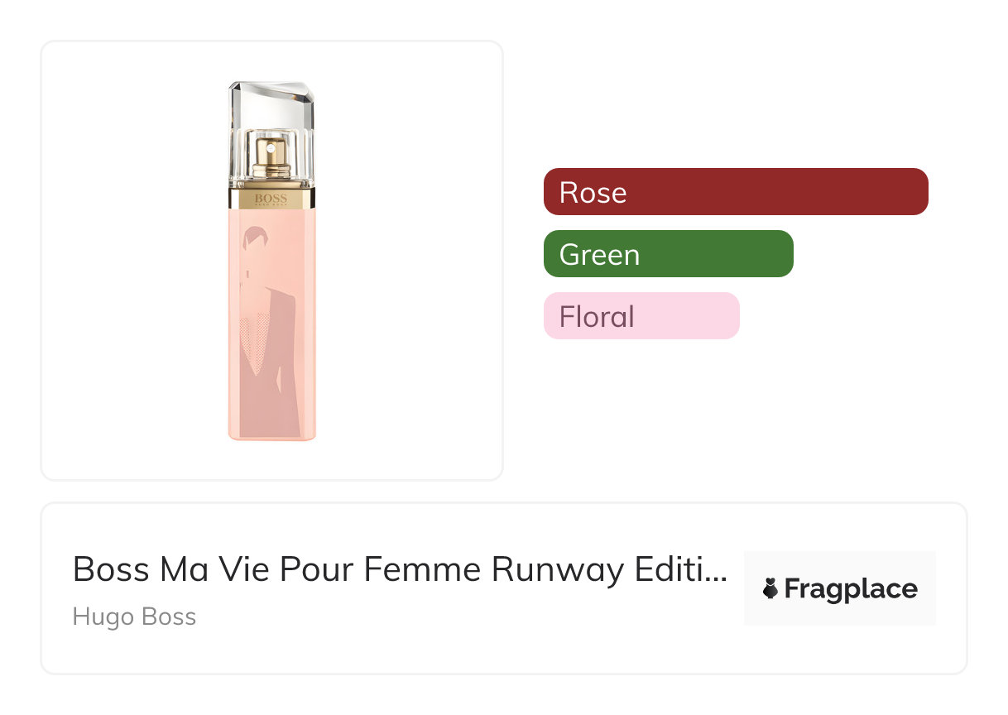Click the Hugo Boss brand name

pyautogui.click(x=134, y=617)
